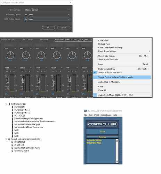Select Loop in the panel menu
The width and height of the screenshot is (161, 174).
122,64
